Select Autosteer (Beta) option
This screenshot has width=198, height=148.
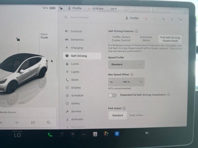146,39
